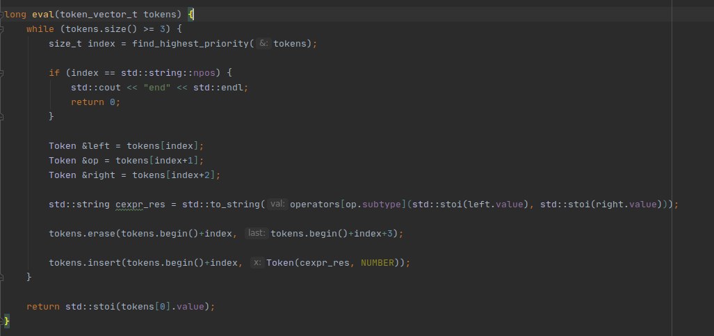Click the 'return 0;' statement
The image size is (714, 336).
tap(96, 102)
